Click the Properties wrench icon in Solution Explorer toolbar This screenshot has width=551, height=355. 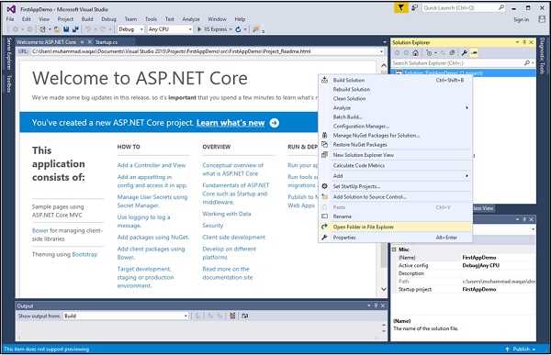(x=464, y=53)
